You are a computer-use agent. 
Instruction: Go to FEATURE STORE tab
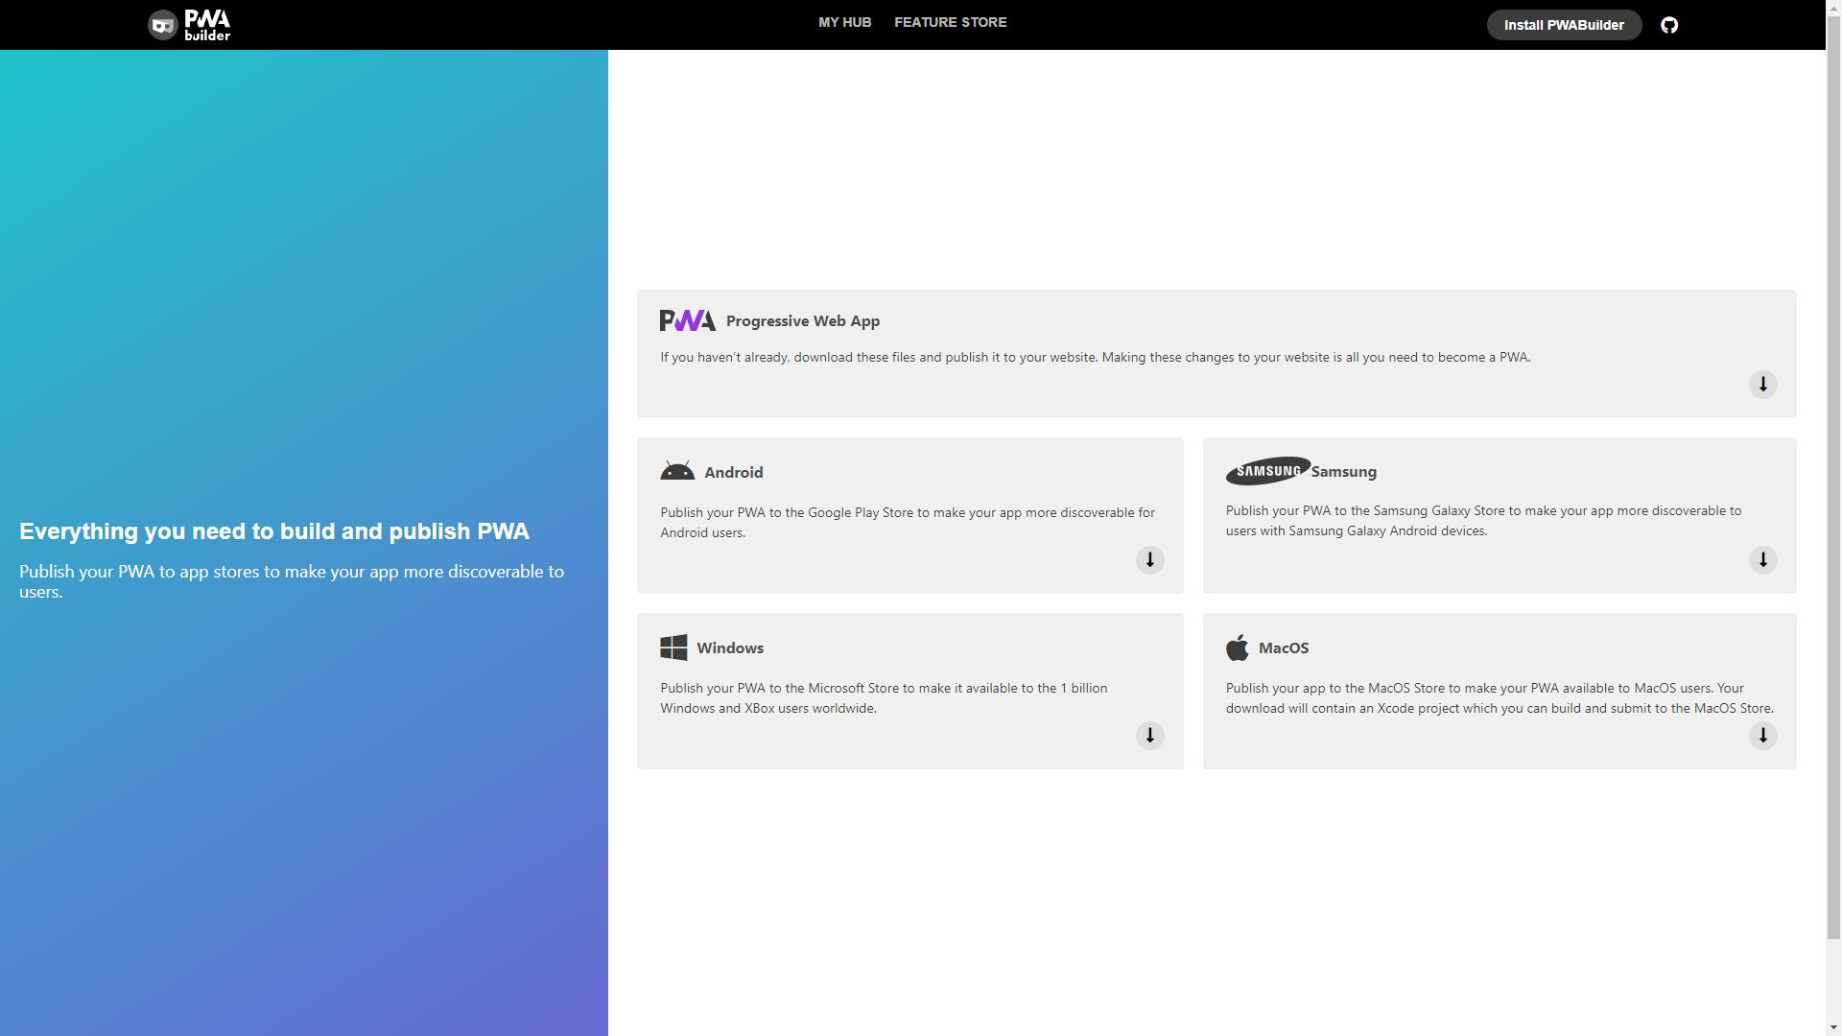tap(950, 22)
